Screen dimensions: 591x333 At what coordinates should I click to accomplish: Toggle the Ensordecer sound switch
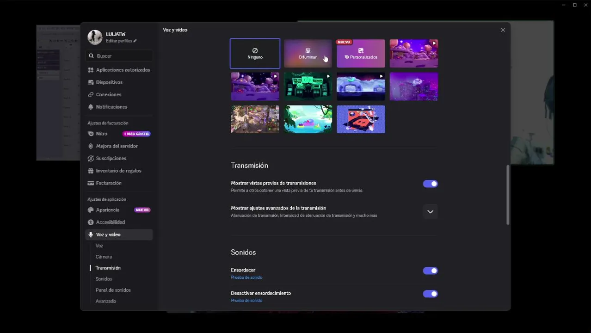(430, 271)
